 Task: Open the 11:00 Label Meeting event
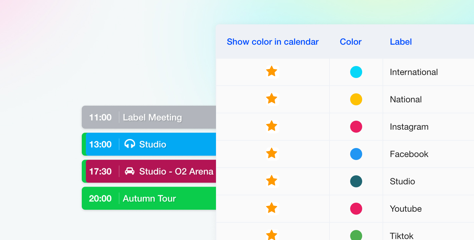152,117
